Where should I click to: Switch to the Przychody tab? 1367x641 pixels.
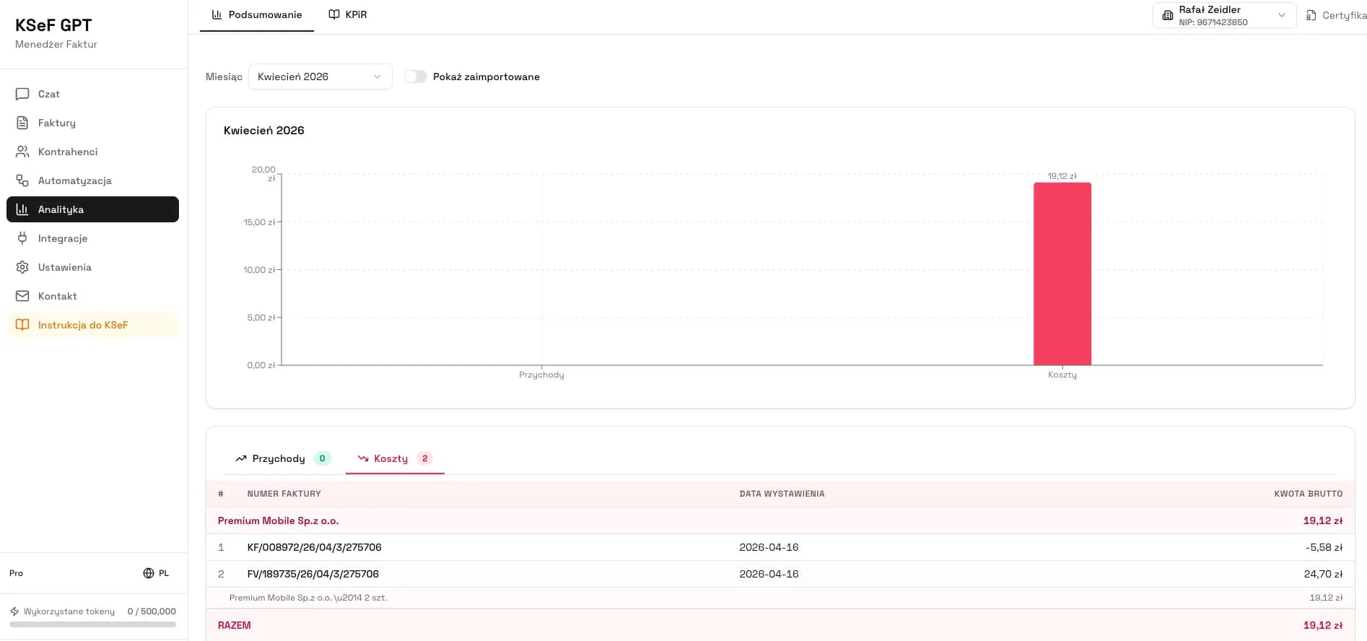(279, 458)
